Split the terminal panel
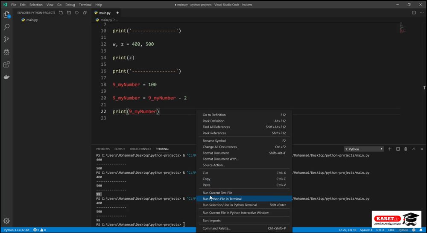Image resolution: width=427 pixels, height=233 pixels. (x=398, y=149)
